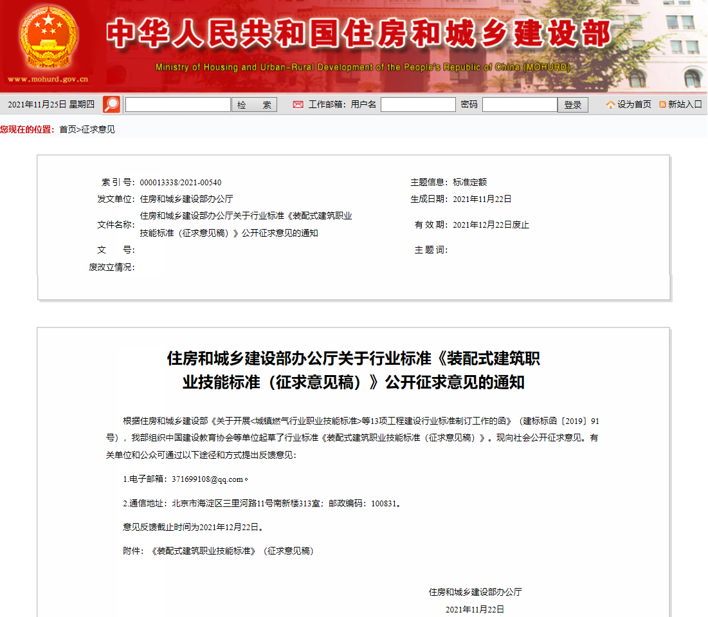
Task: Click the 您现在的位置 label
Action: tap(27, 129)
